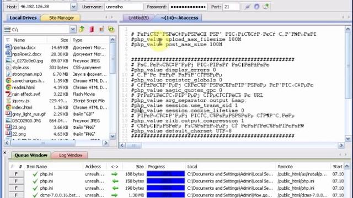Click into the Host input field
The width and height of the screenshot is (353, 198).
point(44,7)
